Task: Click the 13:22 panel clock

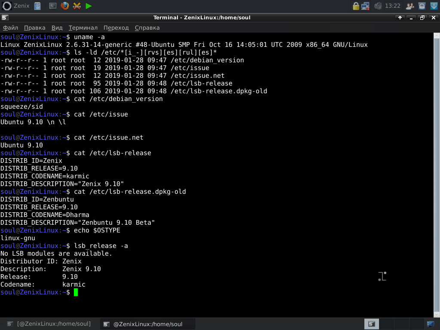Action: click(393, 6)
